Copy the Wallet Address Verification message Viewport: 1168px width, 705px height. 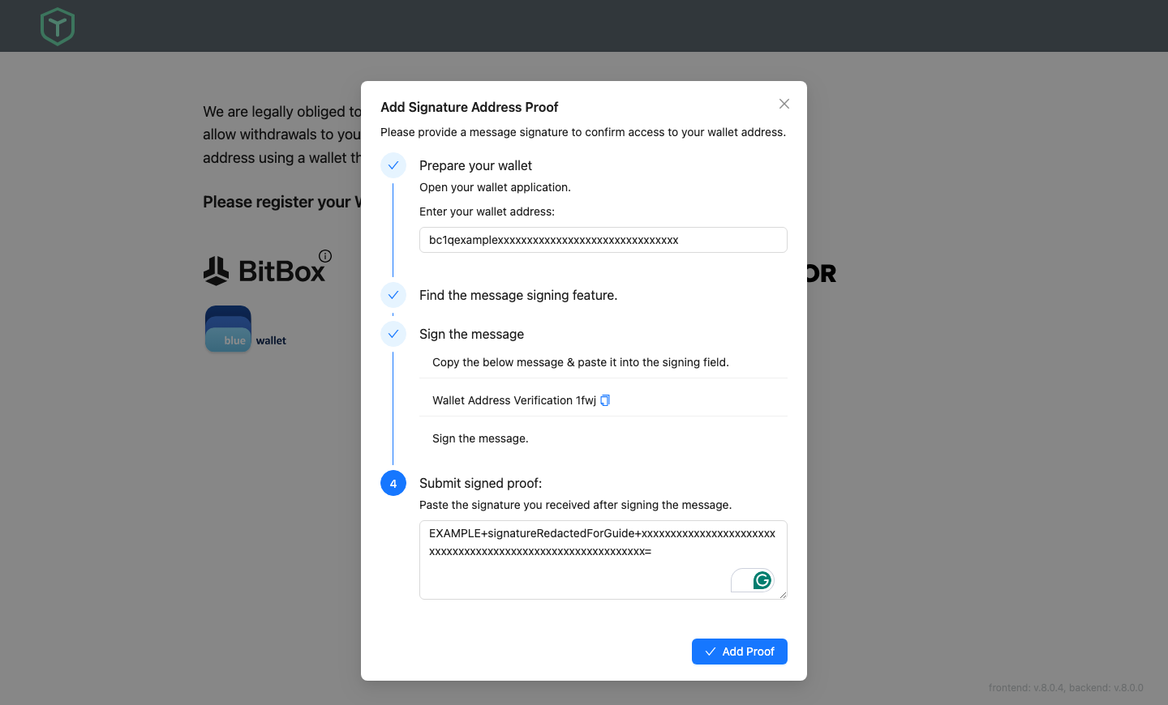605,400
